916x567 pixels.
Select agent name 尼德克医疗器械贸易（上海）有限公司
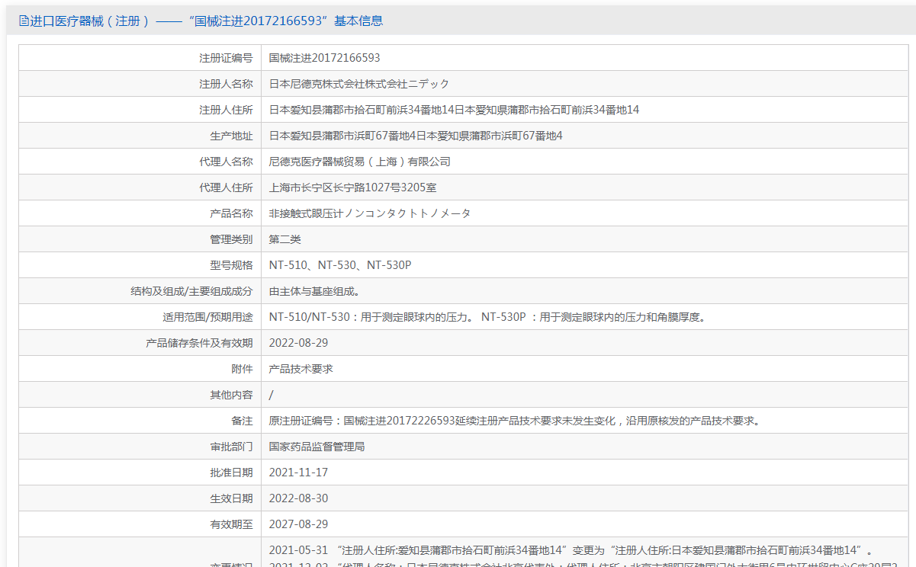pyautogui.click(x=360, y=162)
